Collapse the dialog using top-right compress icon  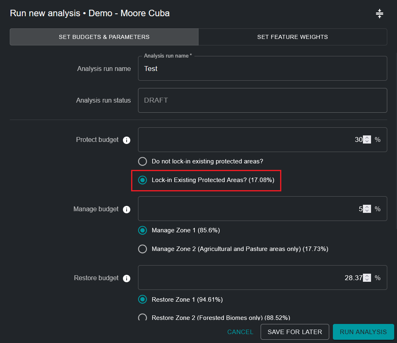coord(379,14)
